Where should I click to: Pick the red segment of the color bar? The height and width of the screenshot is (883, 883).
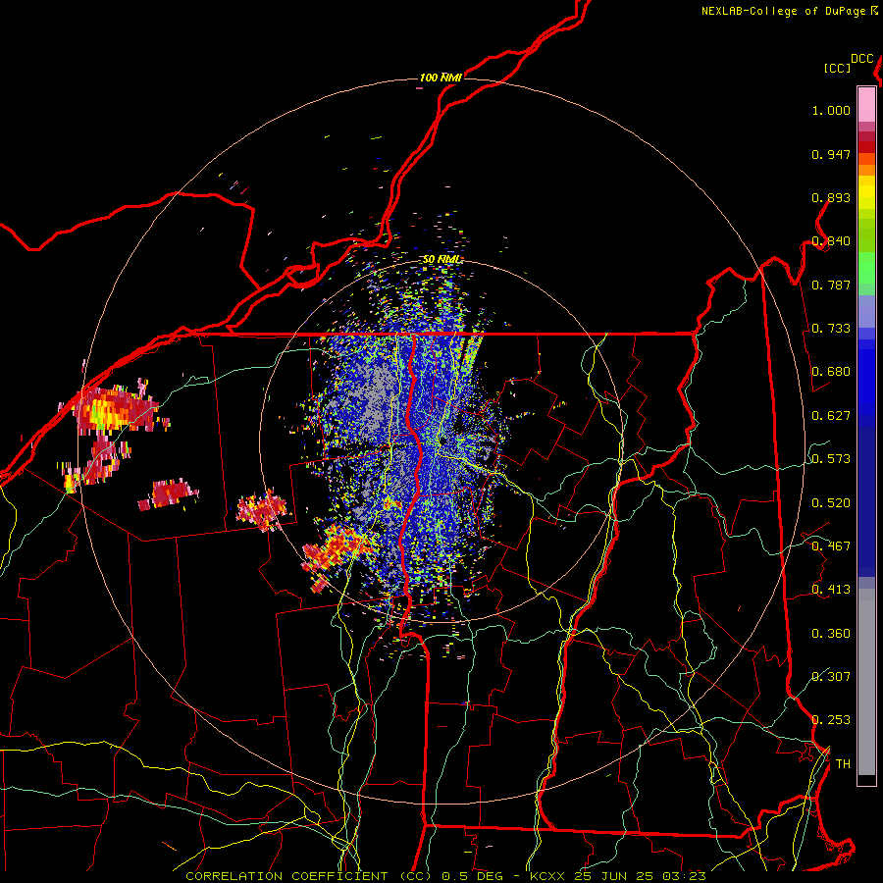point(866,146)
